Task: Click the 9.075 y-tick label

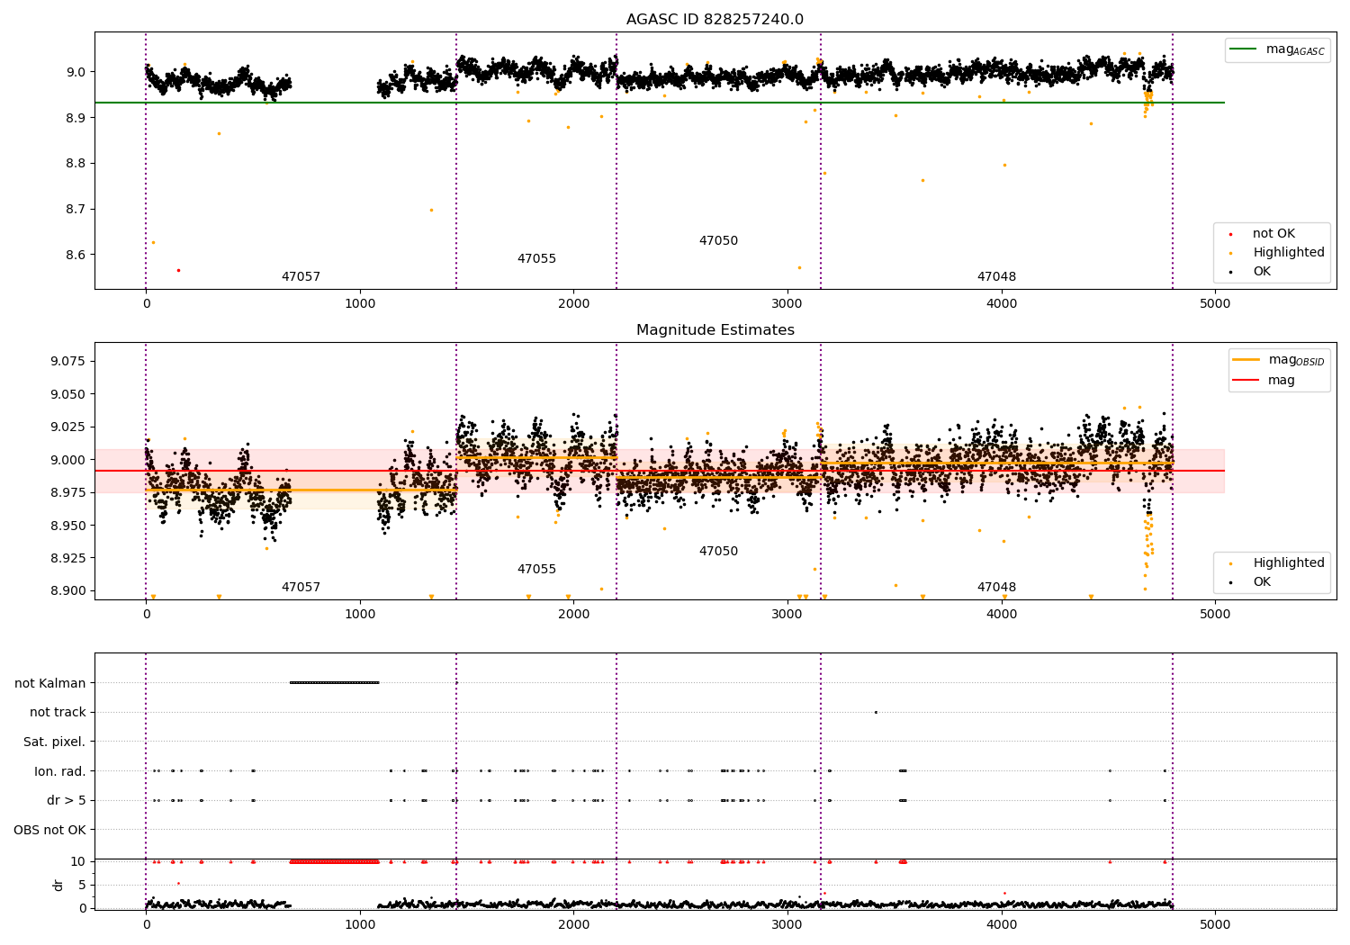Action: coord(69,362)
